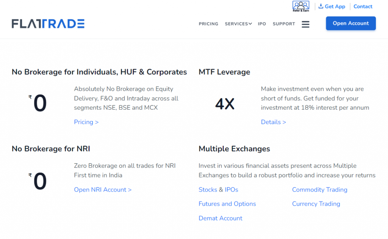Open the hamburger menu icon

[x=306, y=24]
